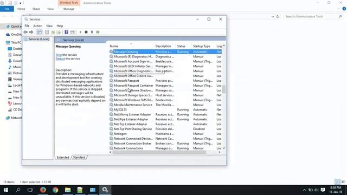Open the Help book icon in toolbar
This screenshot has height=195, width=347.
(66, 32)
